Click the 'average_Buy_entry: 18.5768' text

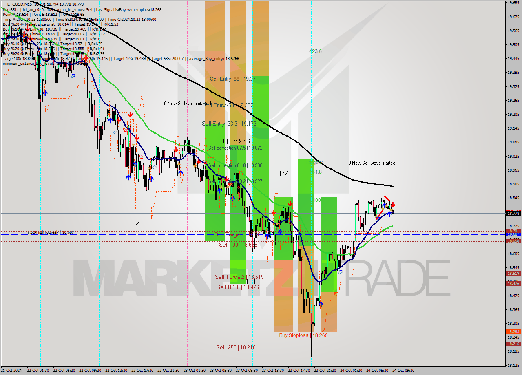pos(213,59)
